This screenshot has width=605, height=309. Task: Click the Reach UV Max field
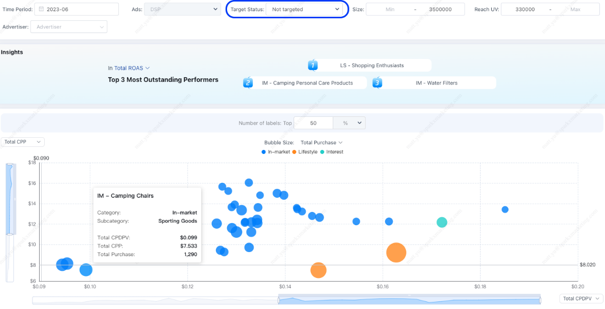[576, 9]
